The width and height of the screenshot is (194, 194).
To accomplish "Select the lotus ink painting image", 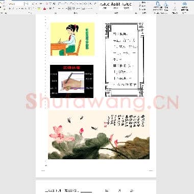I will [99, 135].
